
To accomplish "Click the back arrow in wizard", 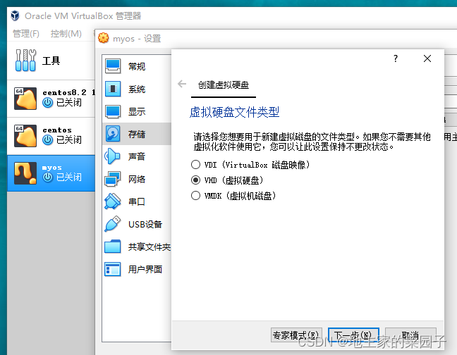I will [x=182, y=84].
